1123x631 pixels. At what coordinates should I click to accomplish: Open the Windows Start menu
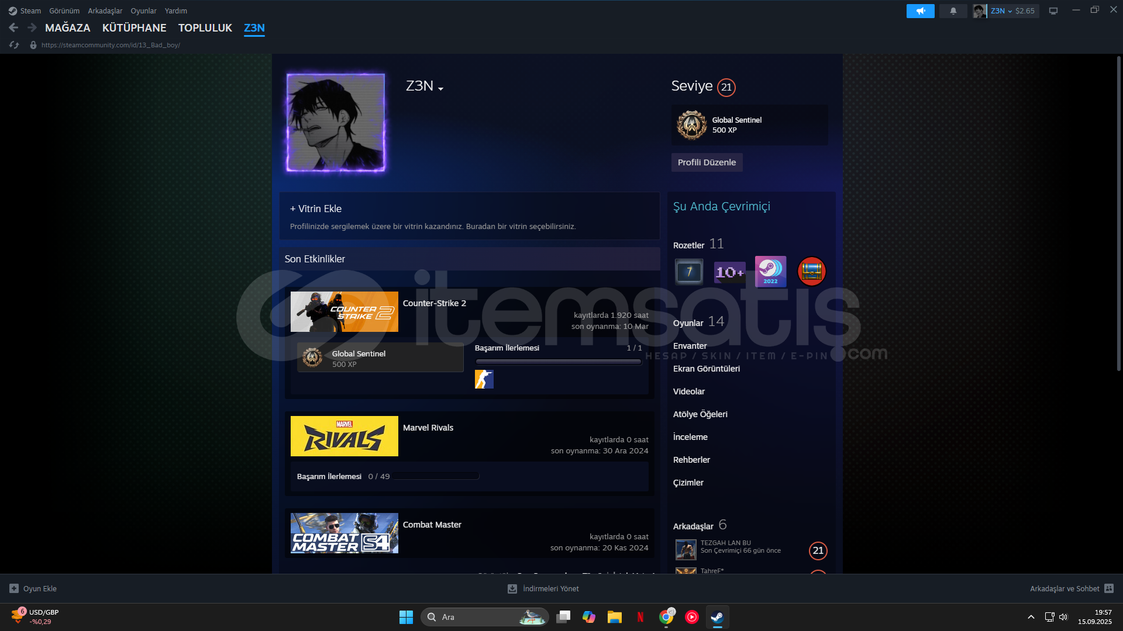tap(406, 617)
